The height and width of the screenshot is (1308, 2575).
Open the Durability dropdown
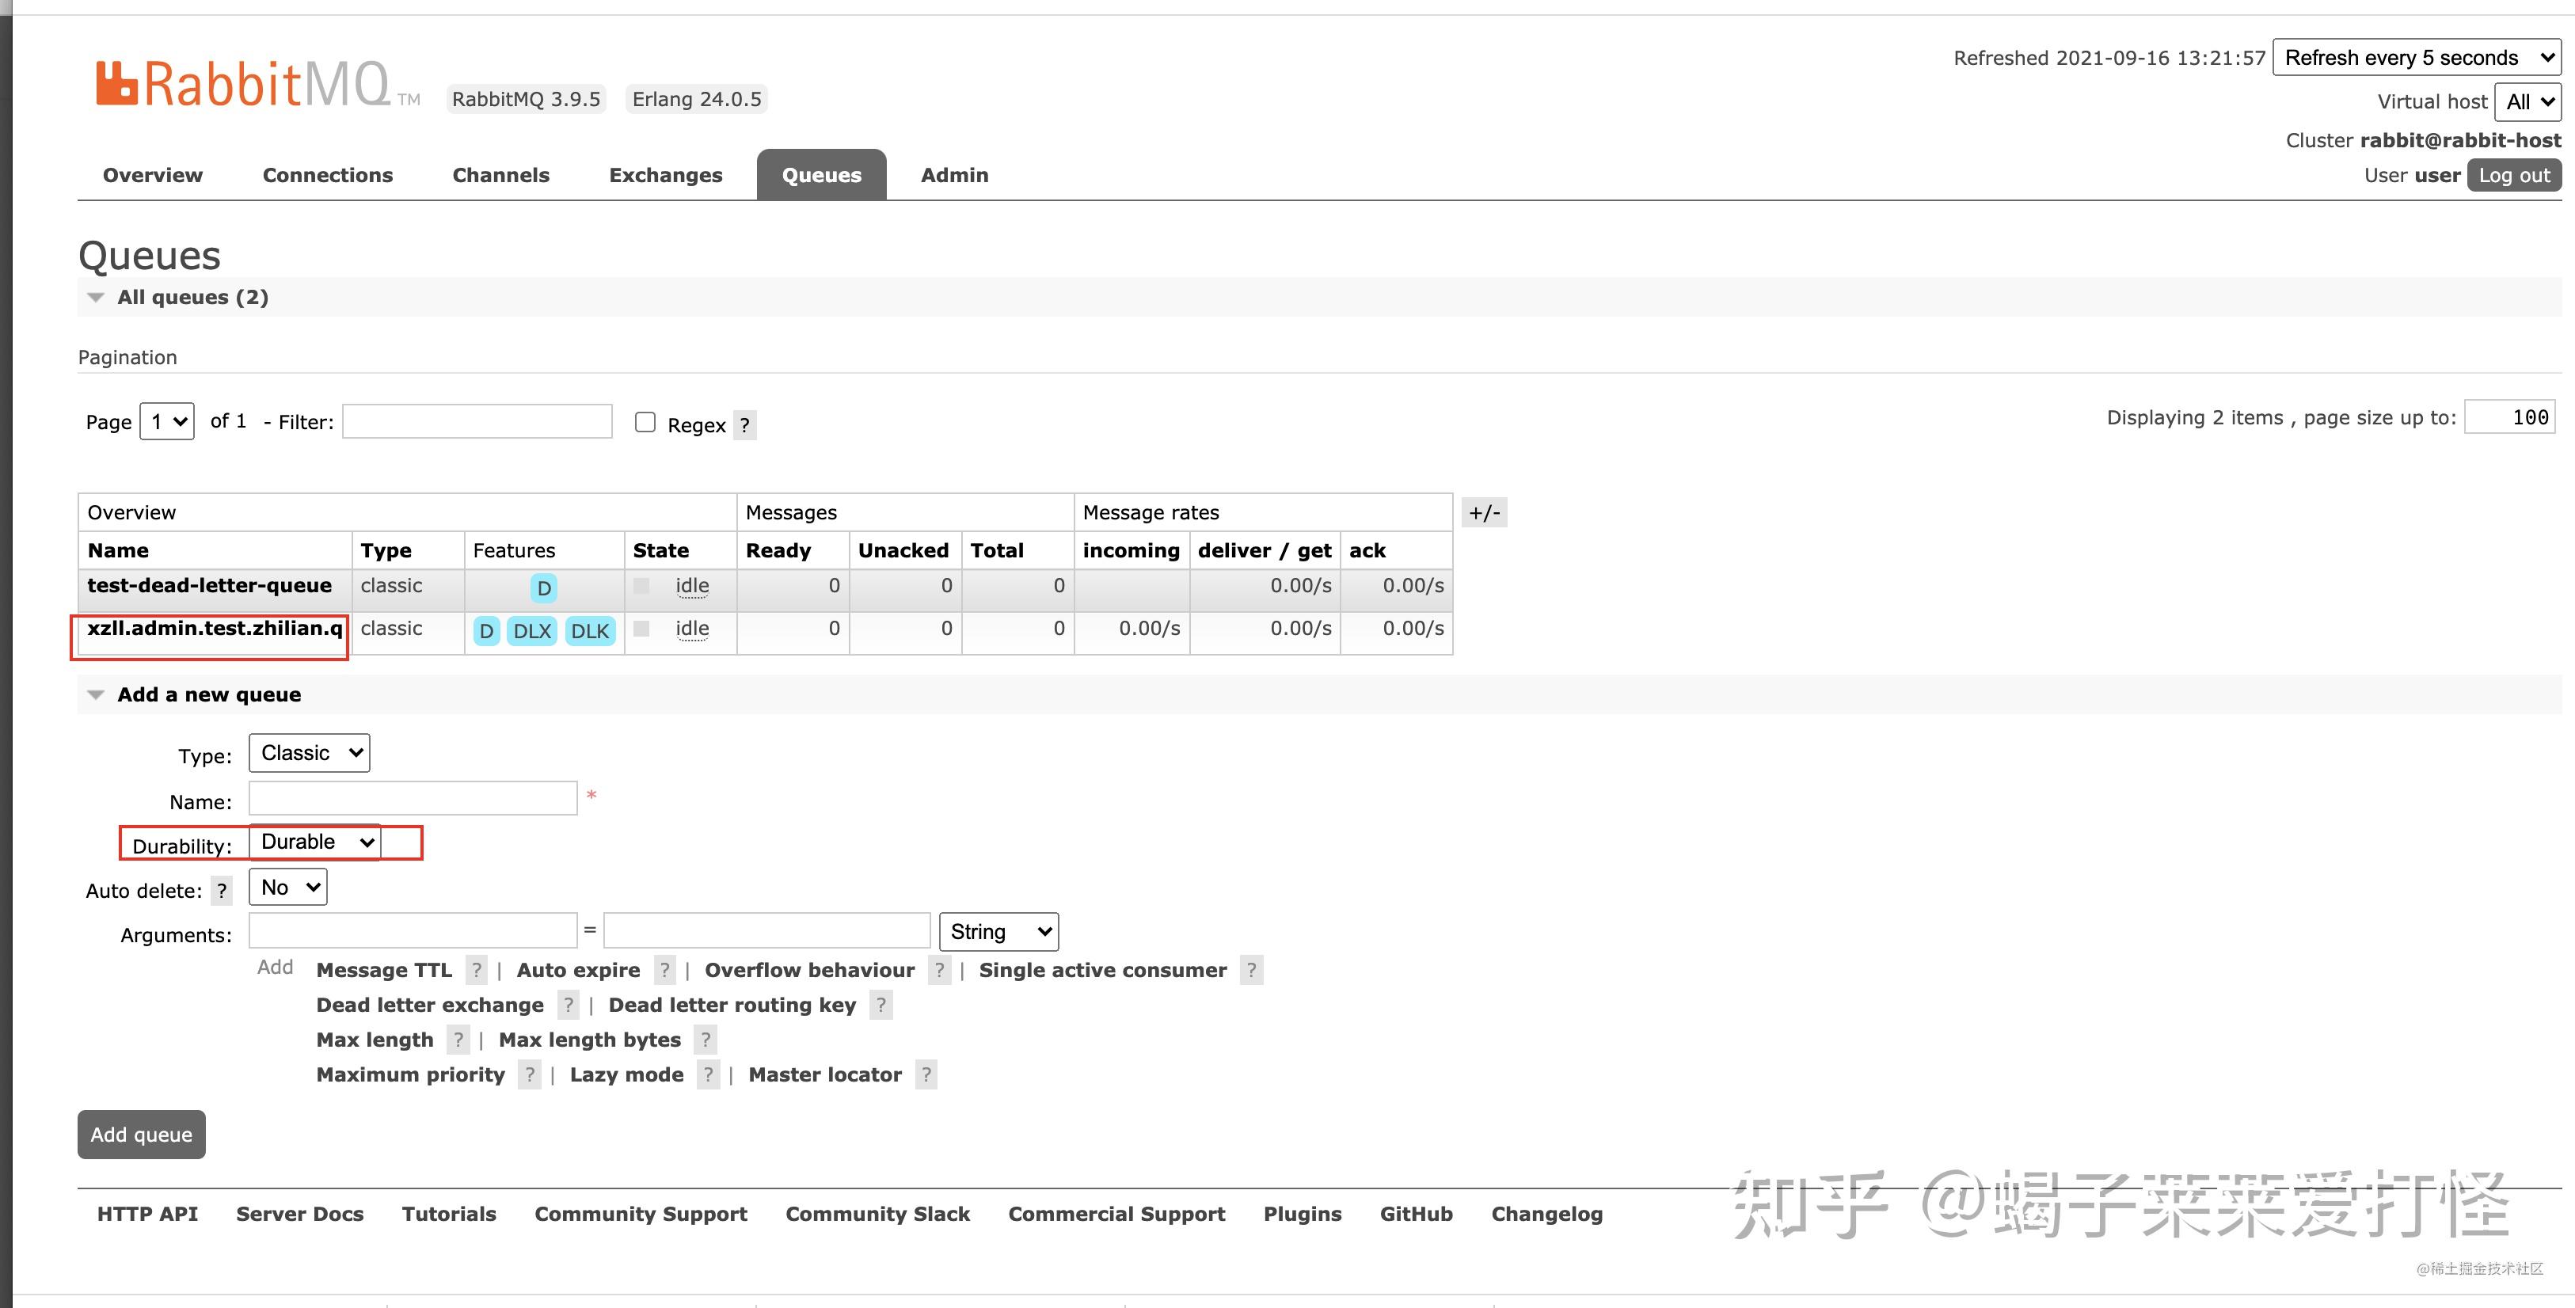315,842
